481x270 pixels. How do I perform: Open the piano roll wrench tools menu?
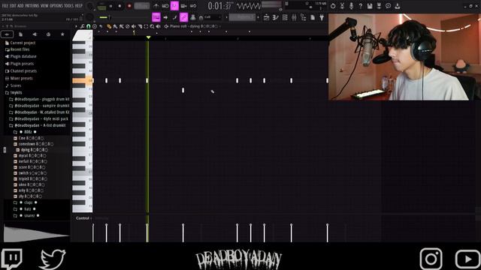pos(82,26)
